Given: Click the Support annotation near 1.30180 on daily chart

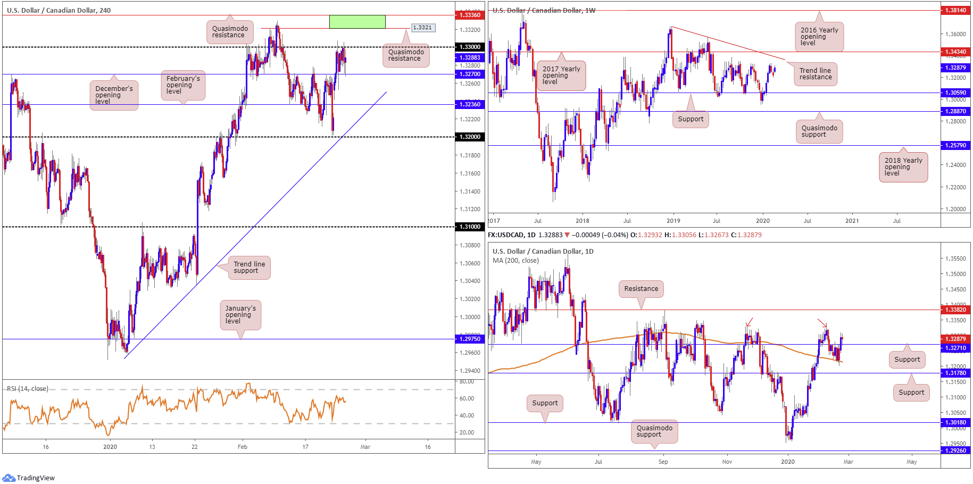Looking at the screenshot, I should (545, 403).
